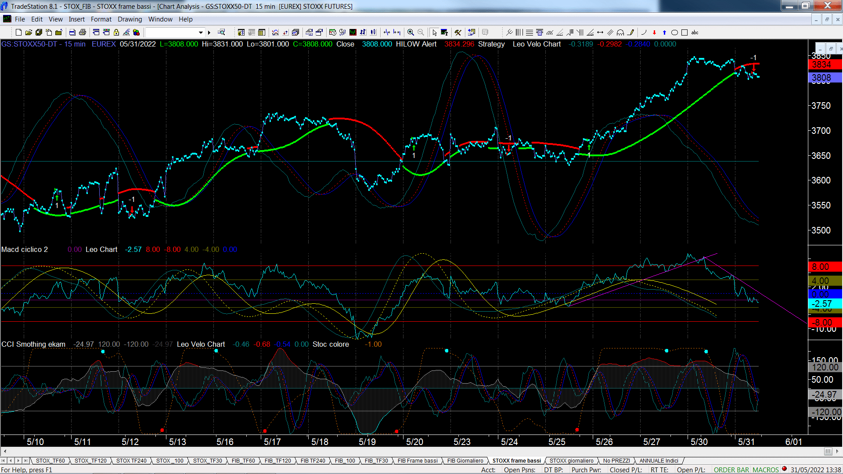The image size is (843, 474).
Task: Open the View menu
Action: point(55,19)
